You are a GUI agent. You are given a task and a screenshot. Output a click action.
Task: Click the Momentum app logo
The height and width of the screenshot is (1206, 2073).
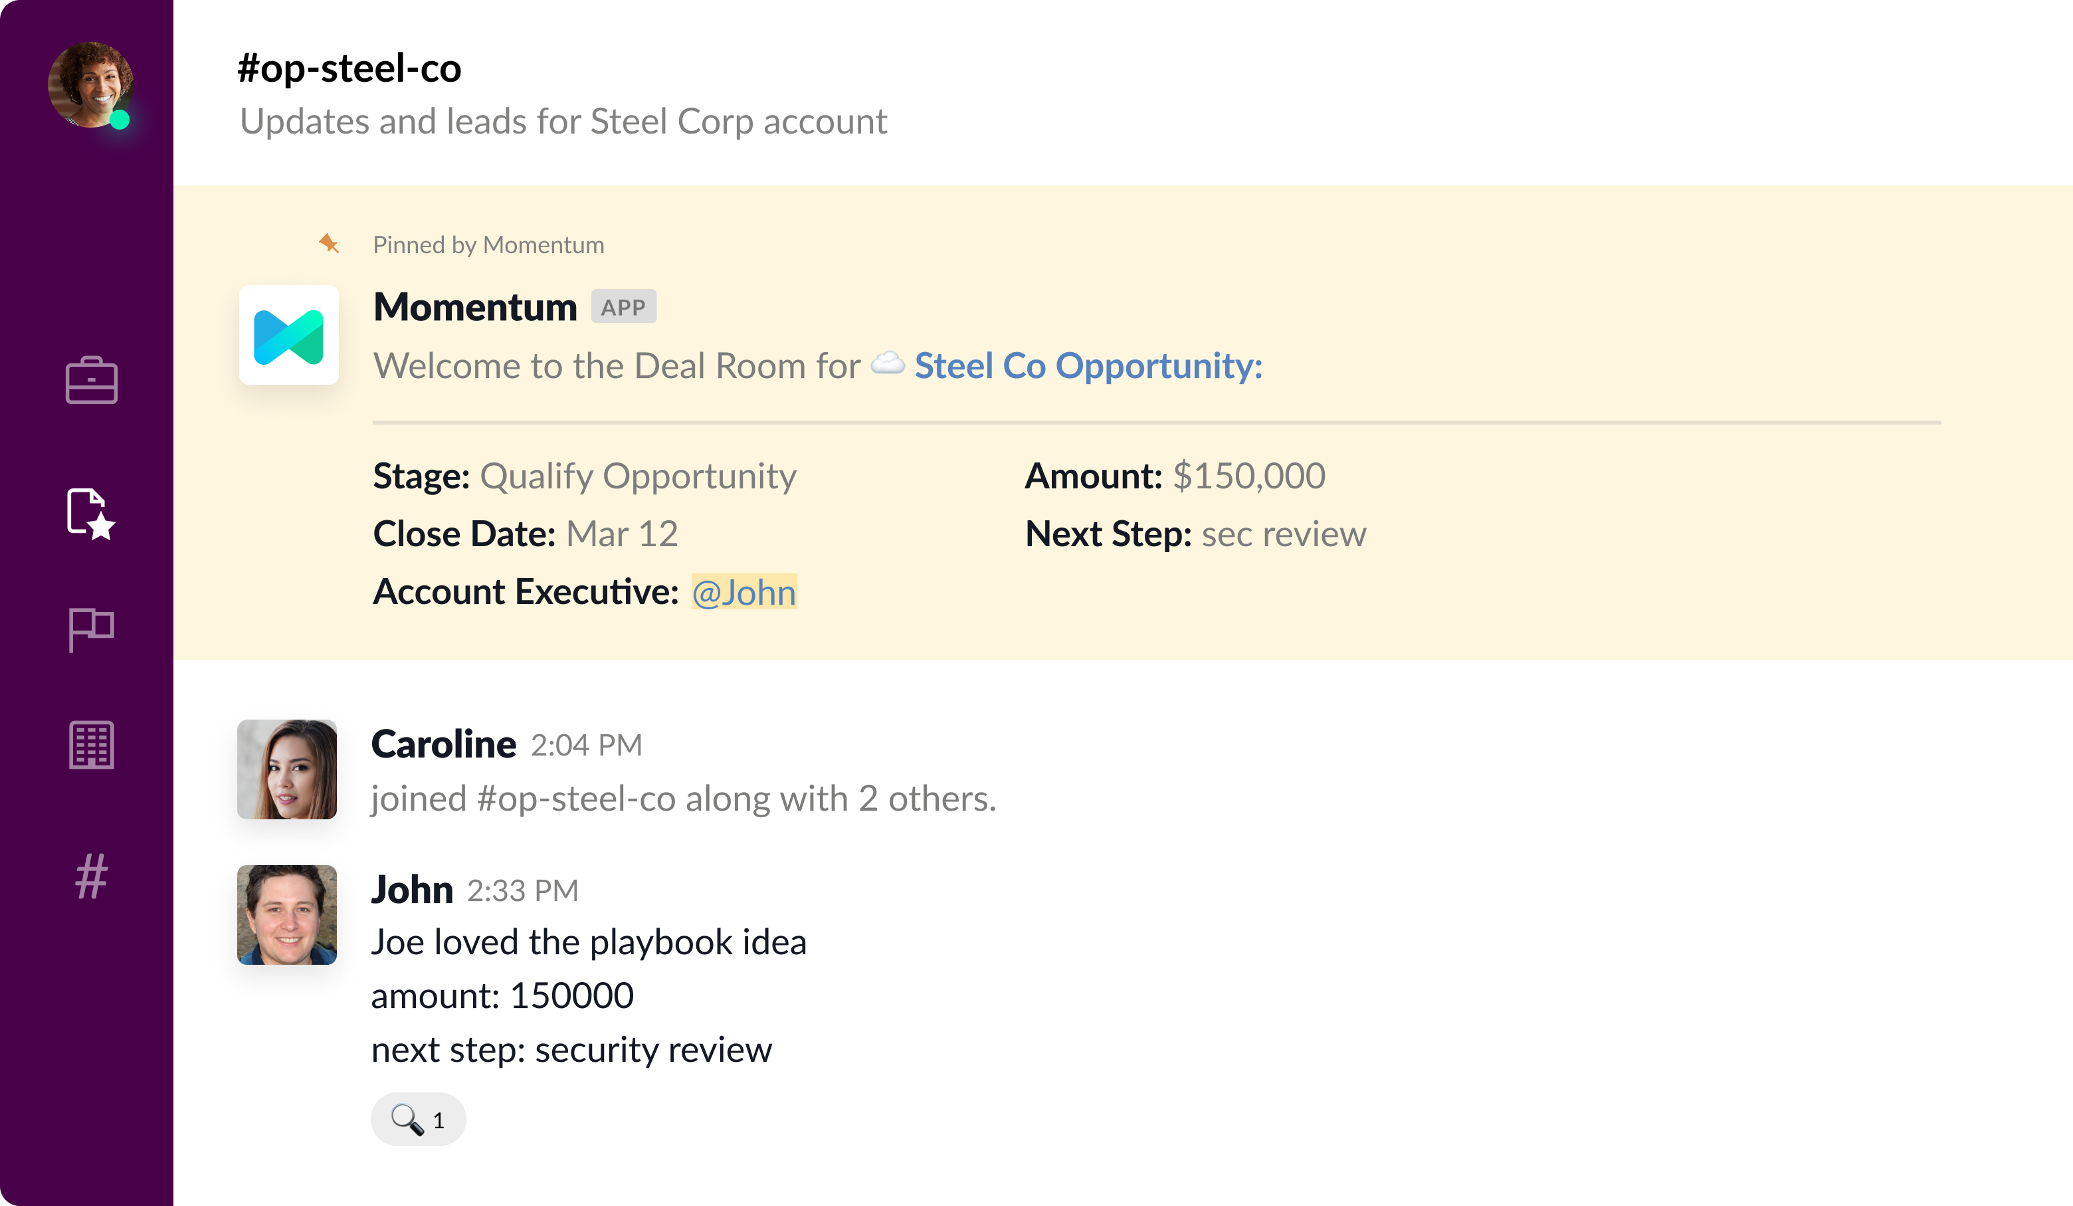(289, 335)
